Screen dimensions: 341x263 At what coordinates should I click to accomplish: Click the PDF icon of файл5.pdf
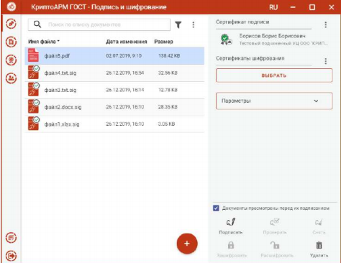tap(33, 55)
